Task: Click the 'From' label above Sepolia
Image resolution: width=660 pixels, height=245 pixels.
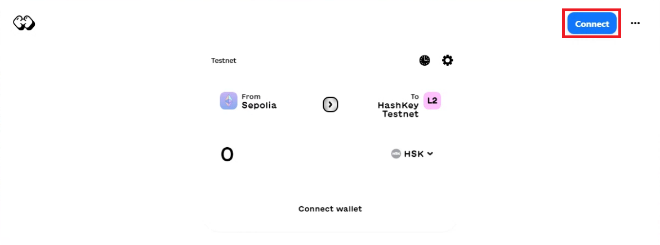Action: (251, 97)
